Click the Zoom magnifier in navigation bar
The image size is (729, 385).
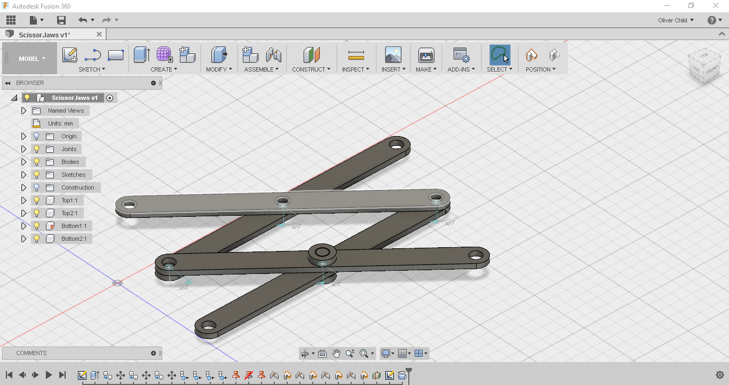[350, 353]
